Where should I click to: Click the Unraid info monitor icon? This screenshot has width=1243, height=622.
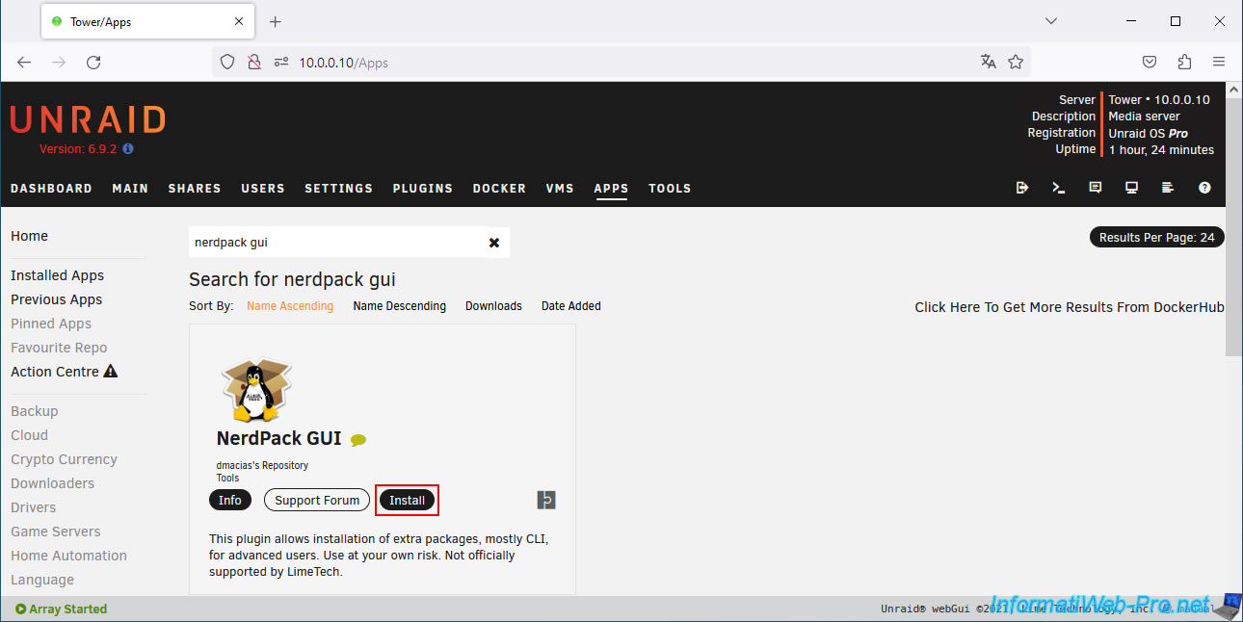[1132, 188]
